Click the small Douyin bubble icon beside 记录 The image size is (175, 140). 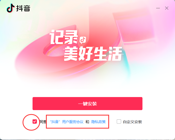pyautogui.click(x=83, y=40)
